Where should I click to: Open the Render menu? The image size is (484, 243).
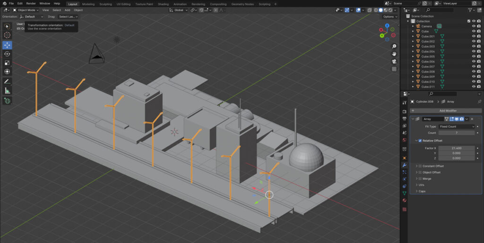(31, 3)
